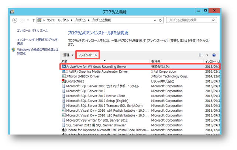Image resolution: width=237 pixels, height=150 pixels.
Task: Open the 整理 dropdown menu
Action: coord(68,55)
